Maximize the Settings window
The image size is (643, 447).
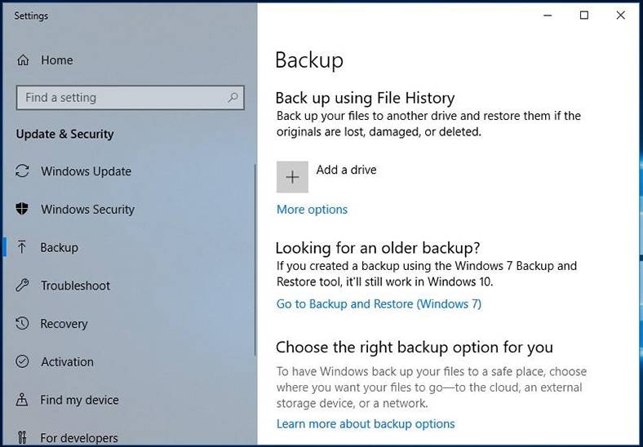click(584, 15)
